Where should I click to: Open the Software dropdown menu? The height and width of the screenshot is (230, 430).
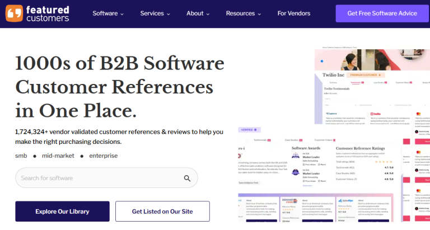click(108, 13)
